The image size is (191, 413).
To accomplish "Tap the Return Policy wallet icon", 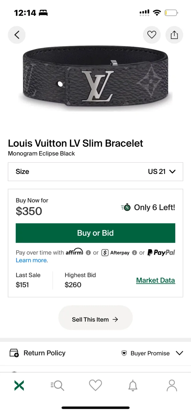I will coord(14,353).
